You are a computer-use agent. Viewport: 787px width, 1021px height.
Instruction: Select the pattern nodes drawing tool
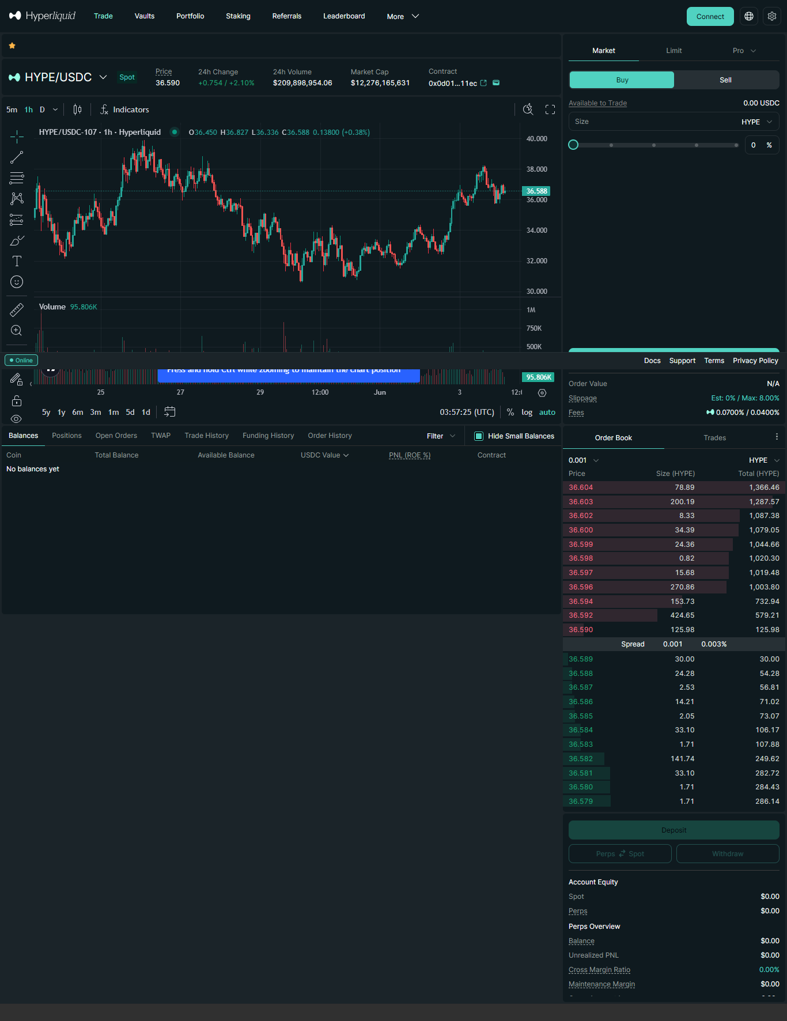pyautogui.click(x=17, y=199)
